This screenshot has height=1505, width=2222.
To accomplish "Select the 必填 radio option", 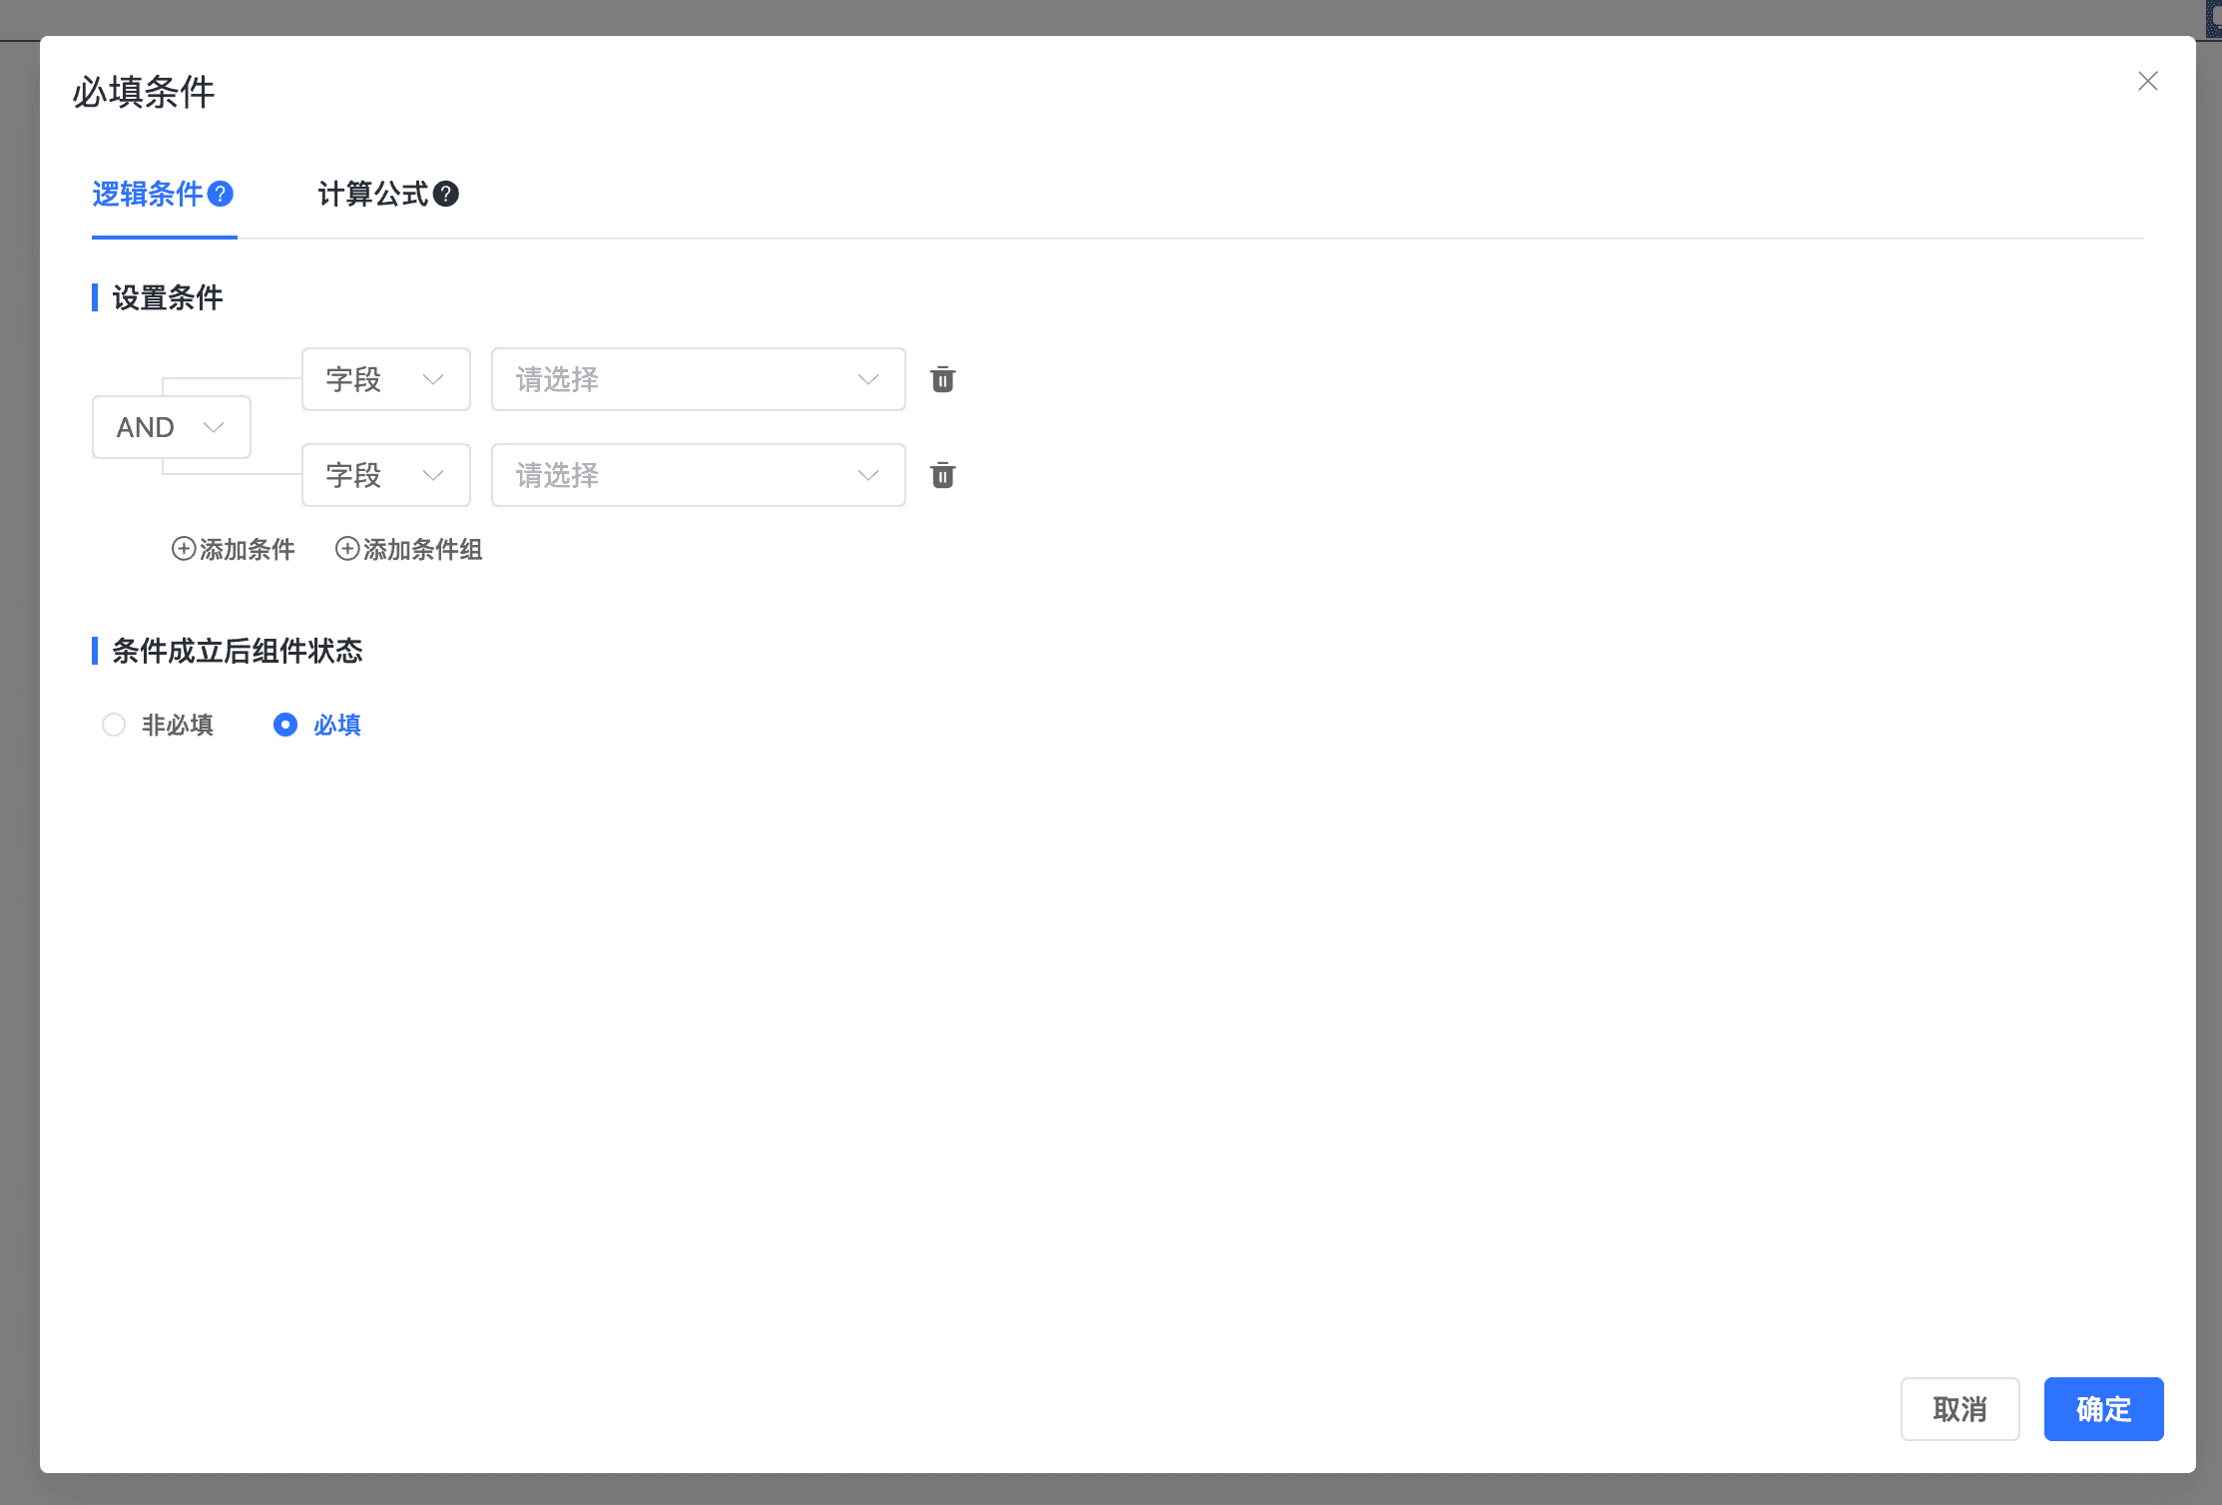I will pyautogui.click(x=285, y=725).
